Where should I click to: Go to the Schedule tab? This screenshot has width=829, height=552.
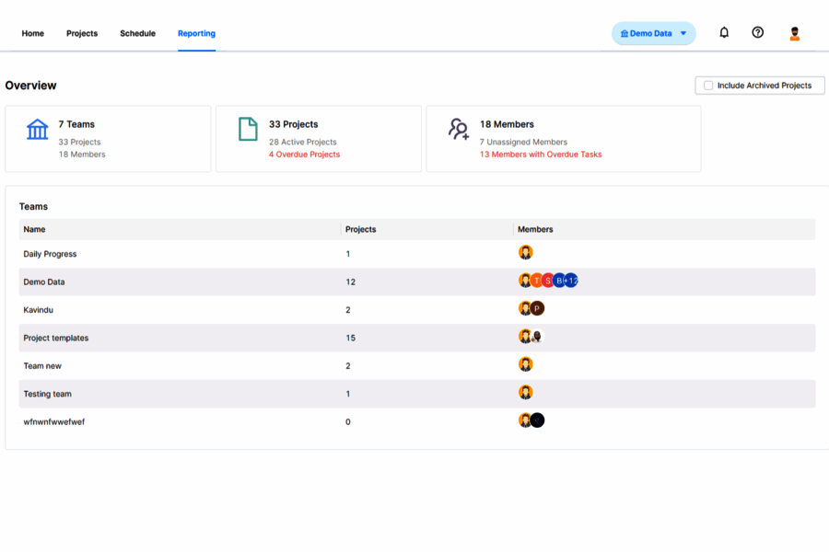pos(137,34)
